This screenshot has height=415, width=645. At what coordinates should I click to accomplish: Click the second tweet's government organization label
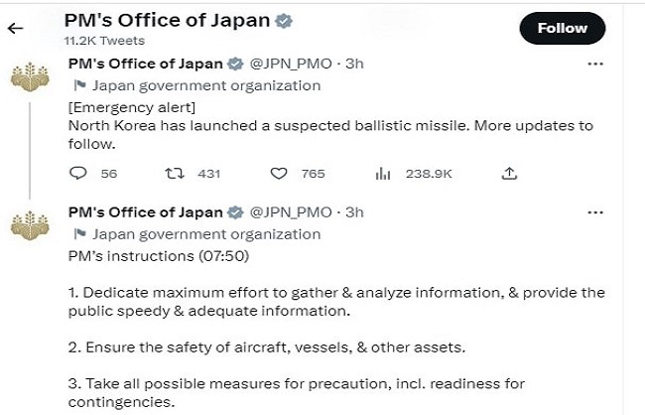click(205, 234)
